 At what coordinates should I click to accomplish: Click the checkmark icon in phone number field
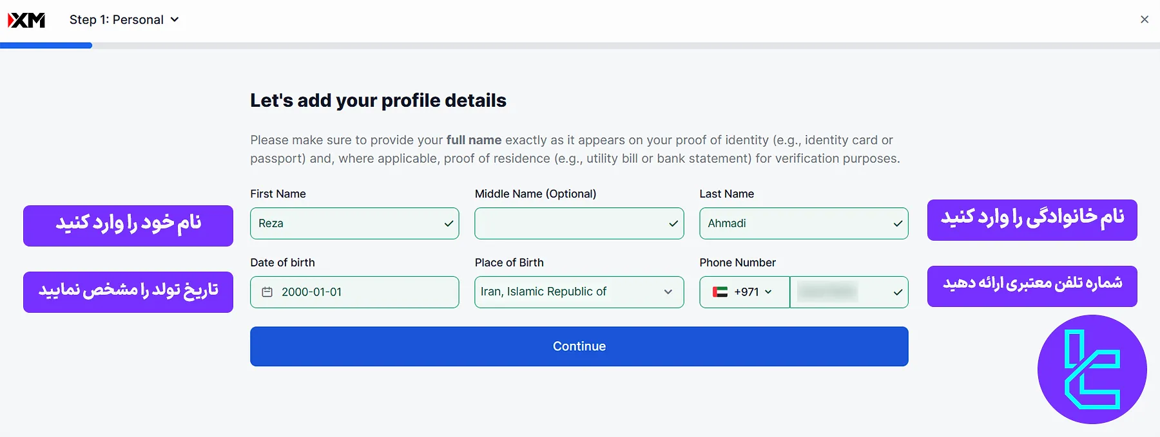[898, 292]
